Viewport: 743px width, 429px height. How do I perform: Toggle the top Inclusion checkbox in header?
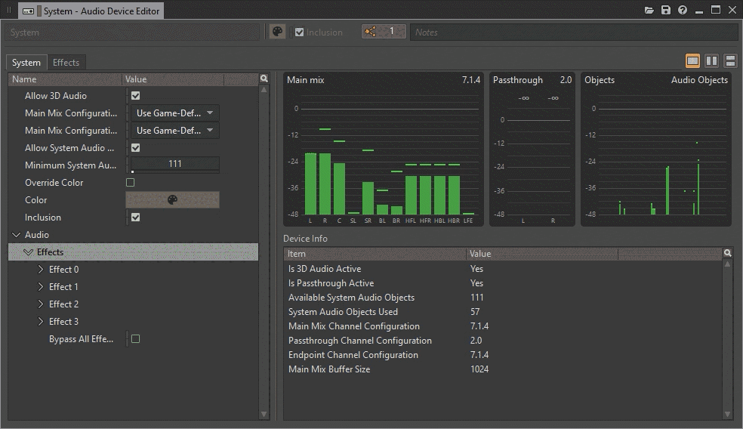(300, 32)
